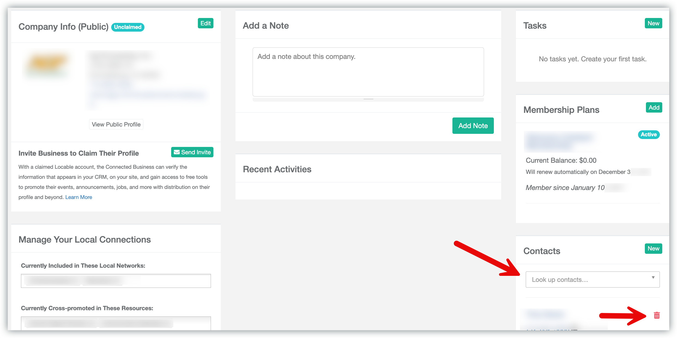Screen dimensions: 677x338
Task: Click the Unclaimed status badge
Action: click(x=128, y=27)
